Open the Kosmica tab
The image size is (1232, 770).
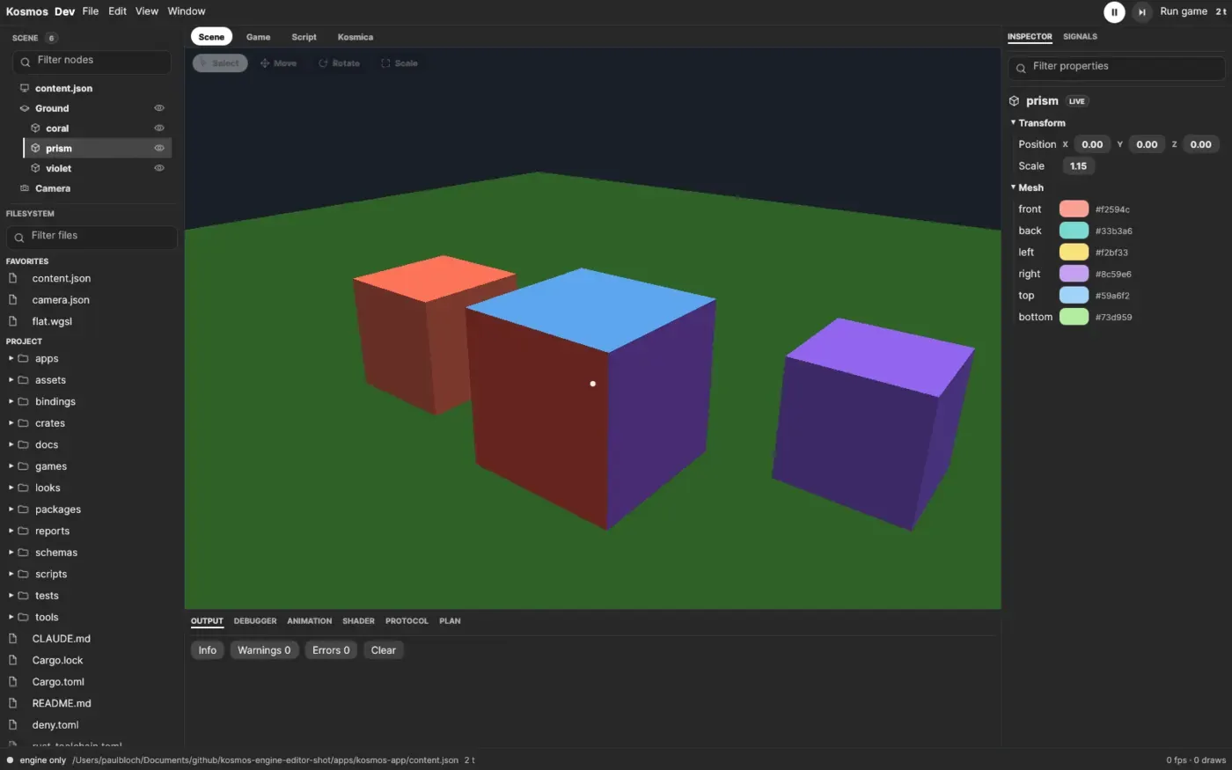click(x=356, y=37)
